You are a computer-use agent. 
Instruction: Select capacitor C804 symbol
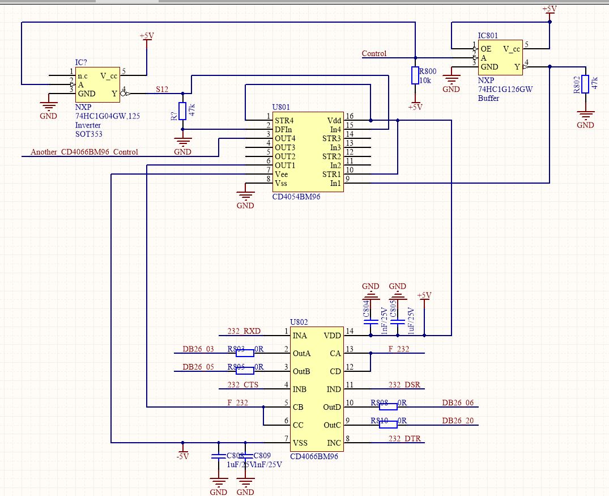tap(370, 321)
